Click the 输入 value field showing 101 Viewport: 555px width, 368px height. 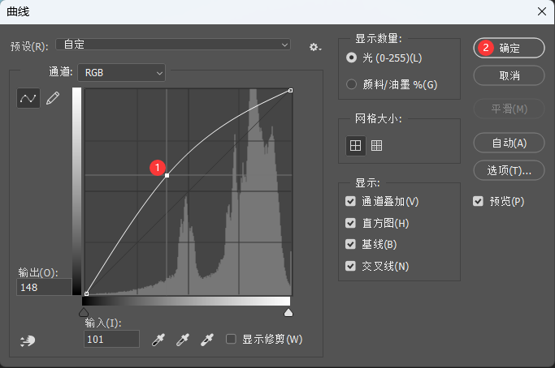(x=111, y=339)
